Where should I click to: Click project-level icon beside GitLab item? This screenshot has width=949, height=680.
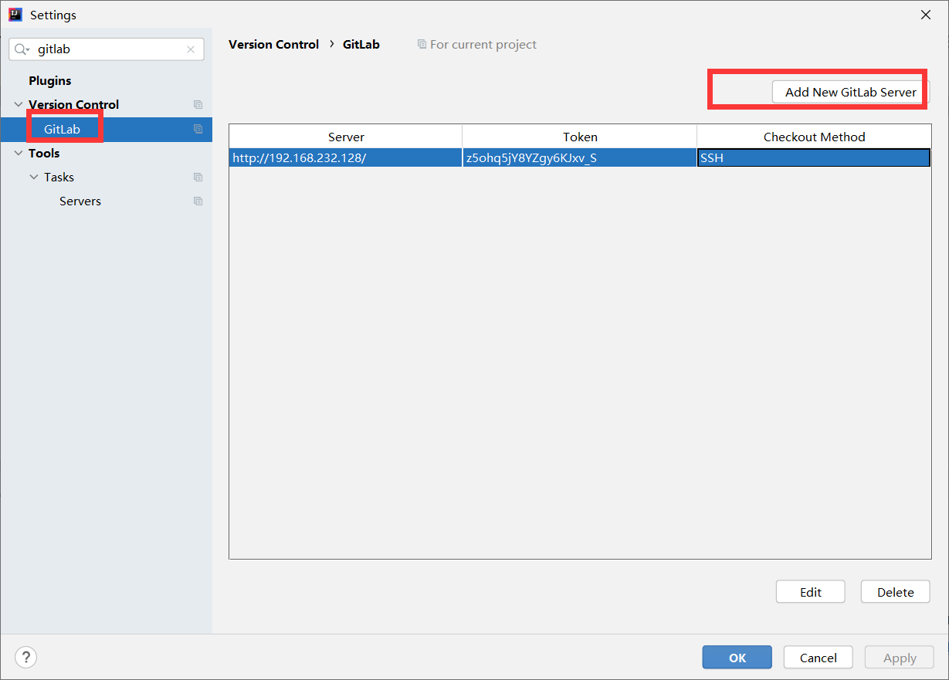coord(198,129)
